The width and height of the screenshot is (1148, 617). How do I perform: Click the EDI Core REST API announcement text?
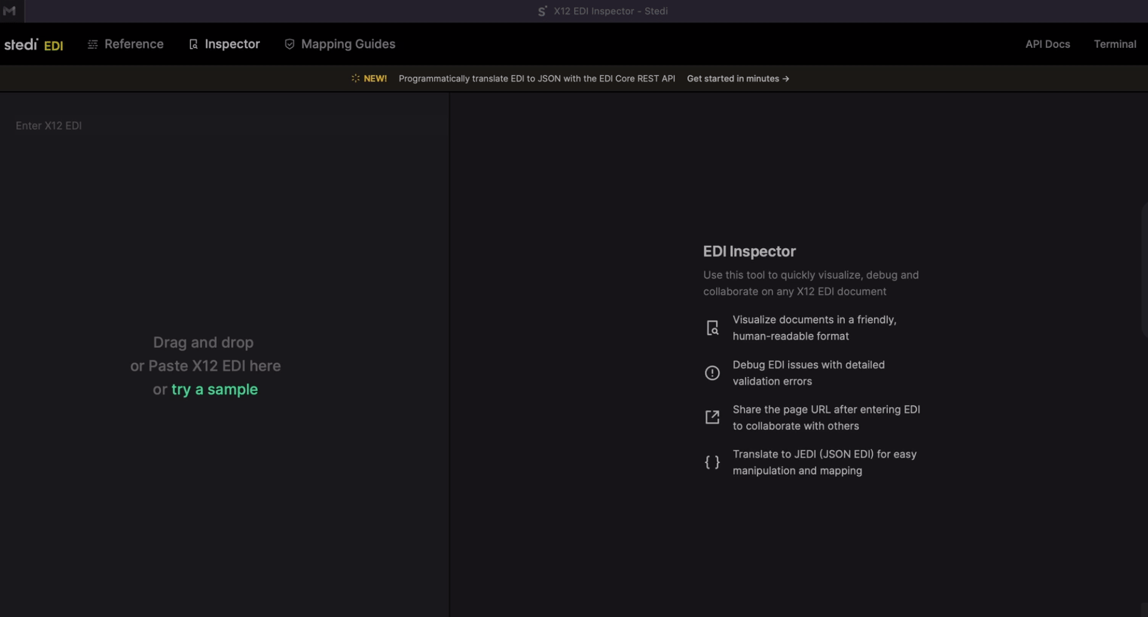click(537, 79)
